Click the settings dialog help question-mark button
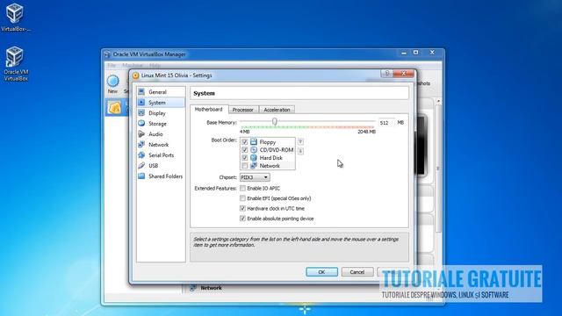The width and height of the screenshot is (562, 316). tap(386, 74)
